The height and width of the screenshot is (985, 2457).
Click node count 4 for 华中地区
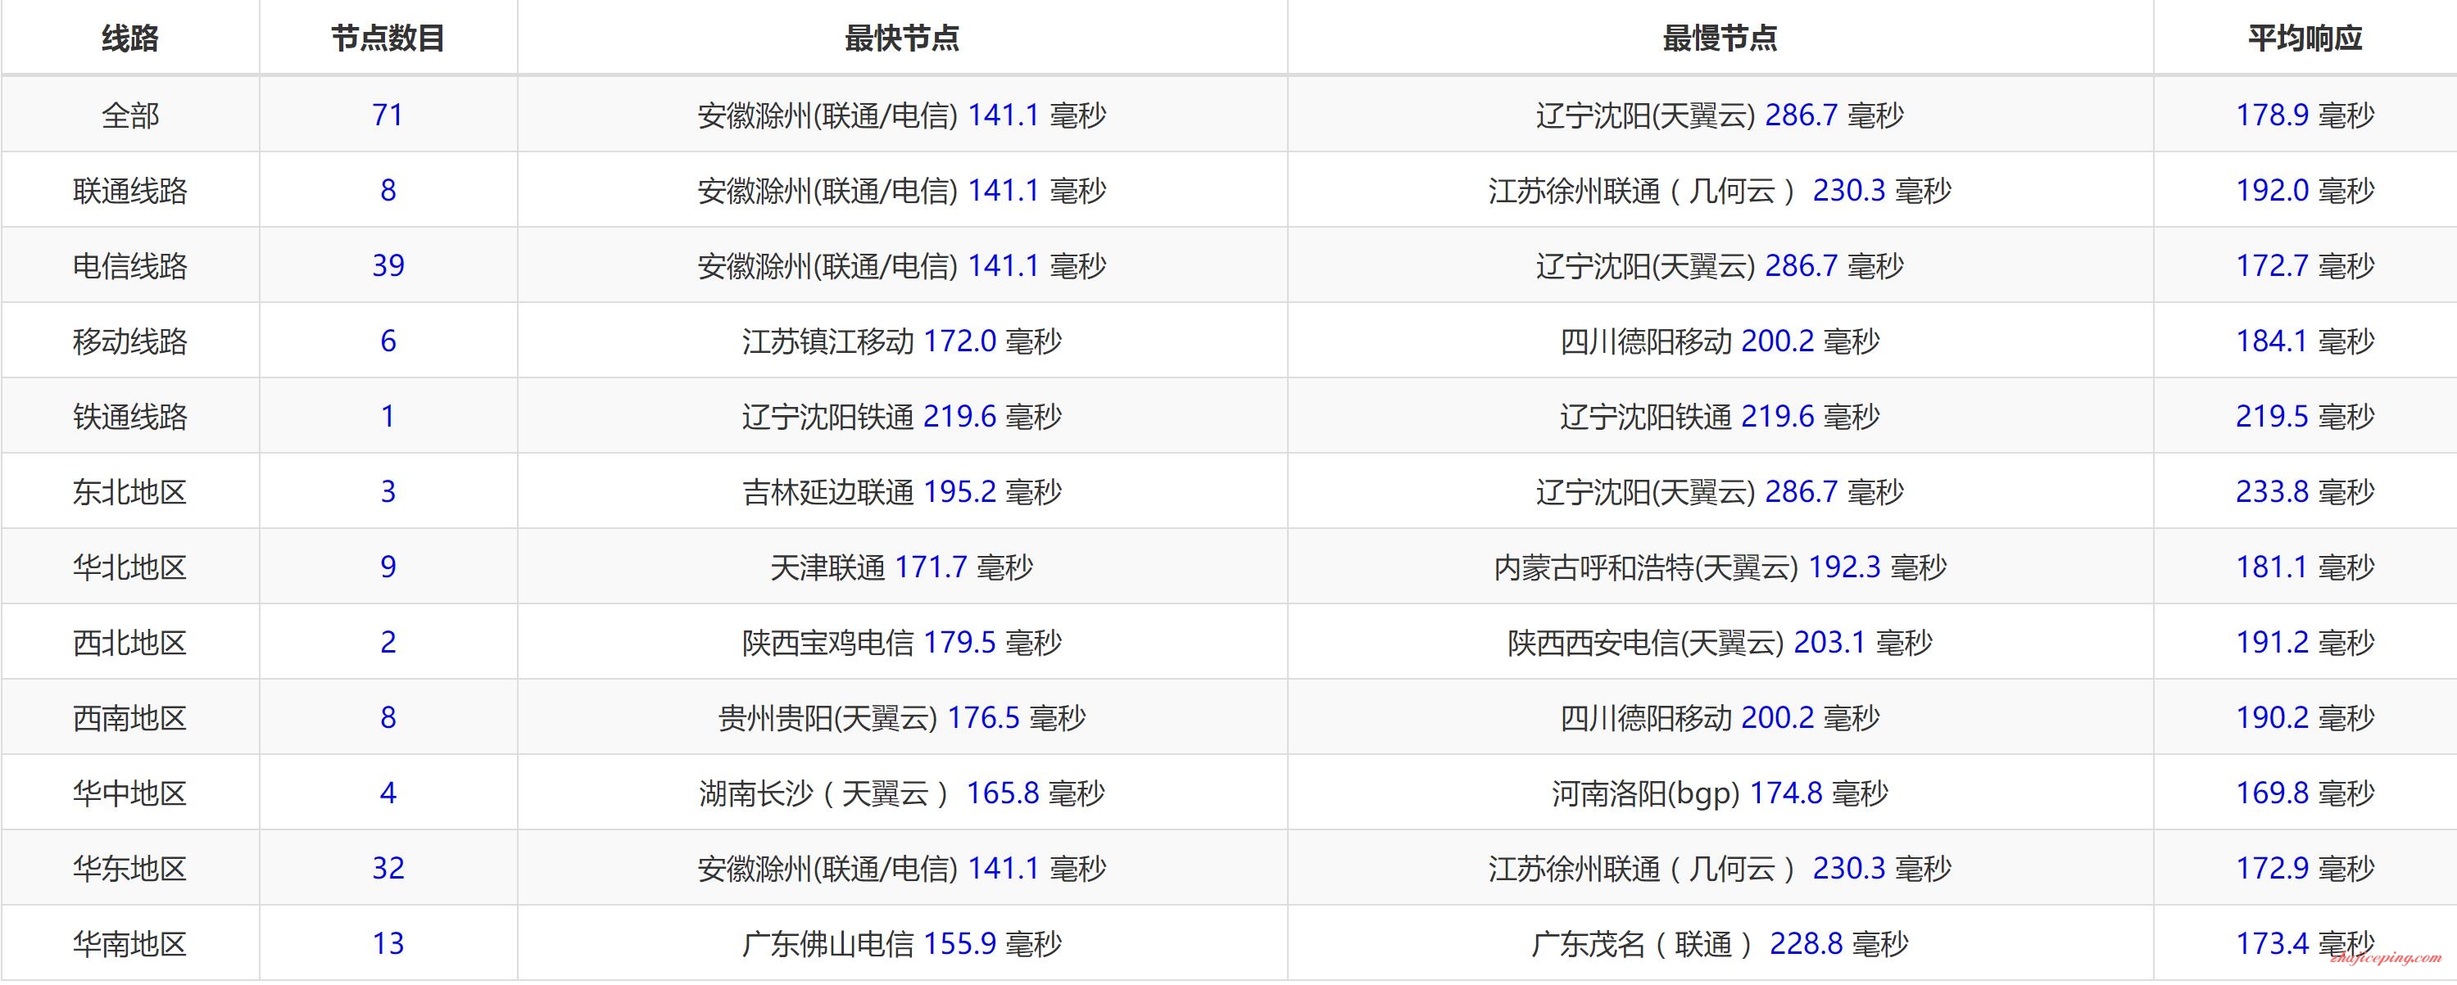388,793
